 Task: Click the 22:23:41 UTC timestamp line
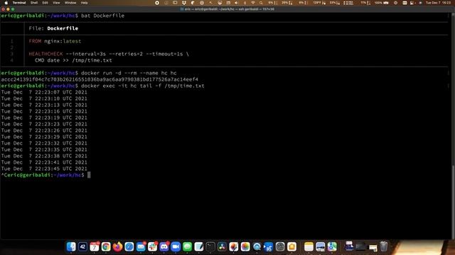(x=44, y=162)
